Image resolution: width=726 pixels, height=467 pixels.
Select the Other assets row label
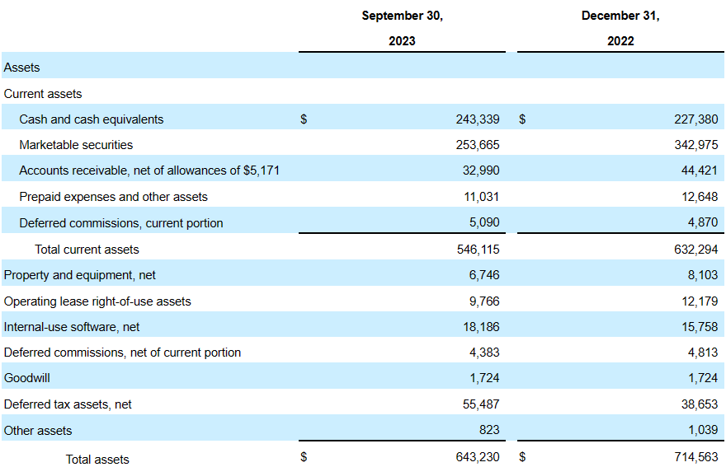pyautogui.click(x=38, y=431)
